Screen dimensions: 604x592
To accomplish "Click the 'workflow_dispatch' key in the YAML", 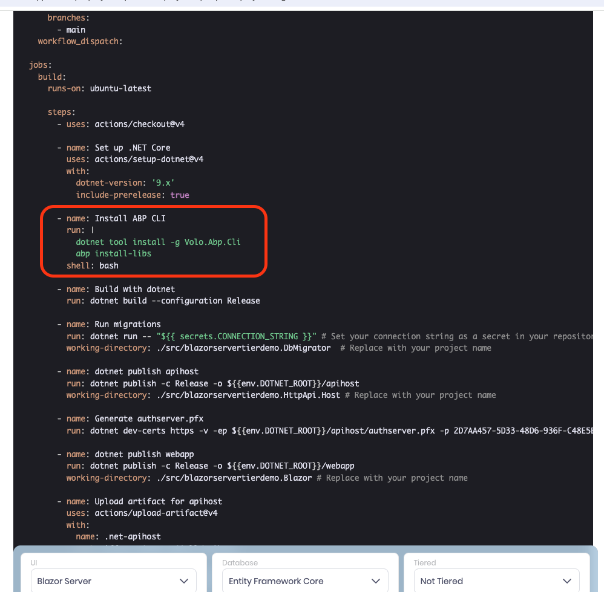I will (79, 41).
